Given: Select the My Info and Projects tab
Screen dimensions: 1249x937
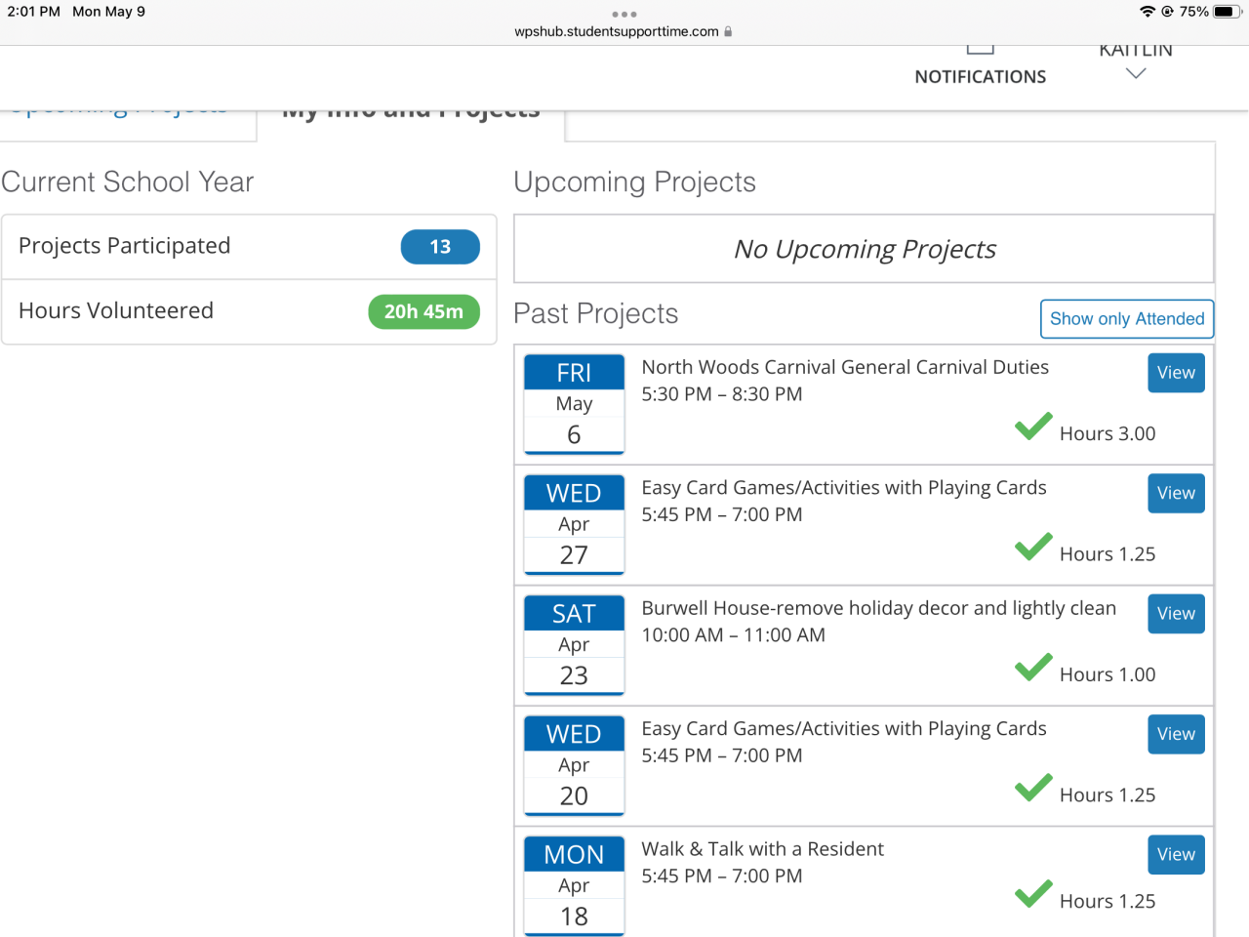Looking at the screenshot, I should (x=411, y=112).
